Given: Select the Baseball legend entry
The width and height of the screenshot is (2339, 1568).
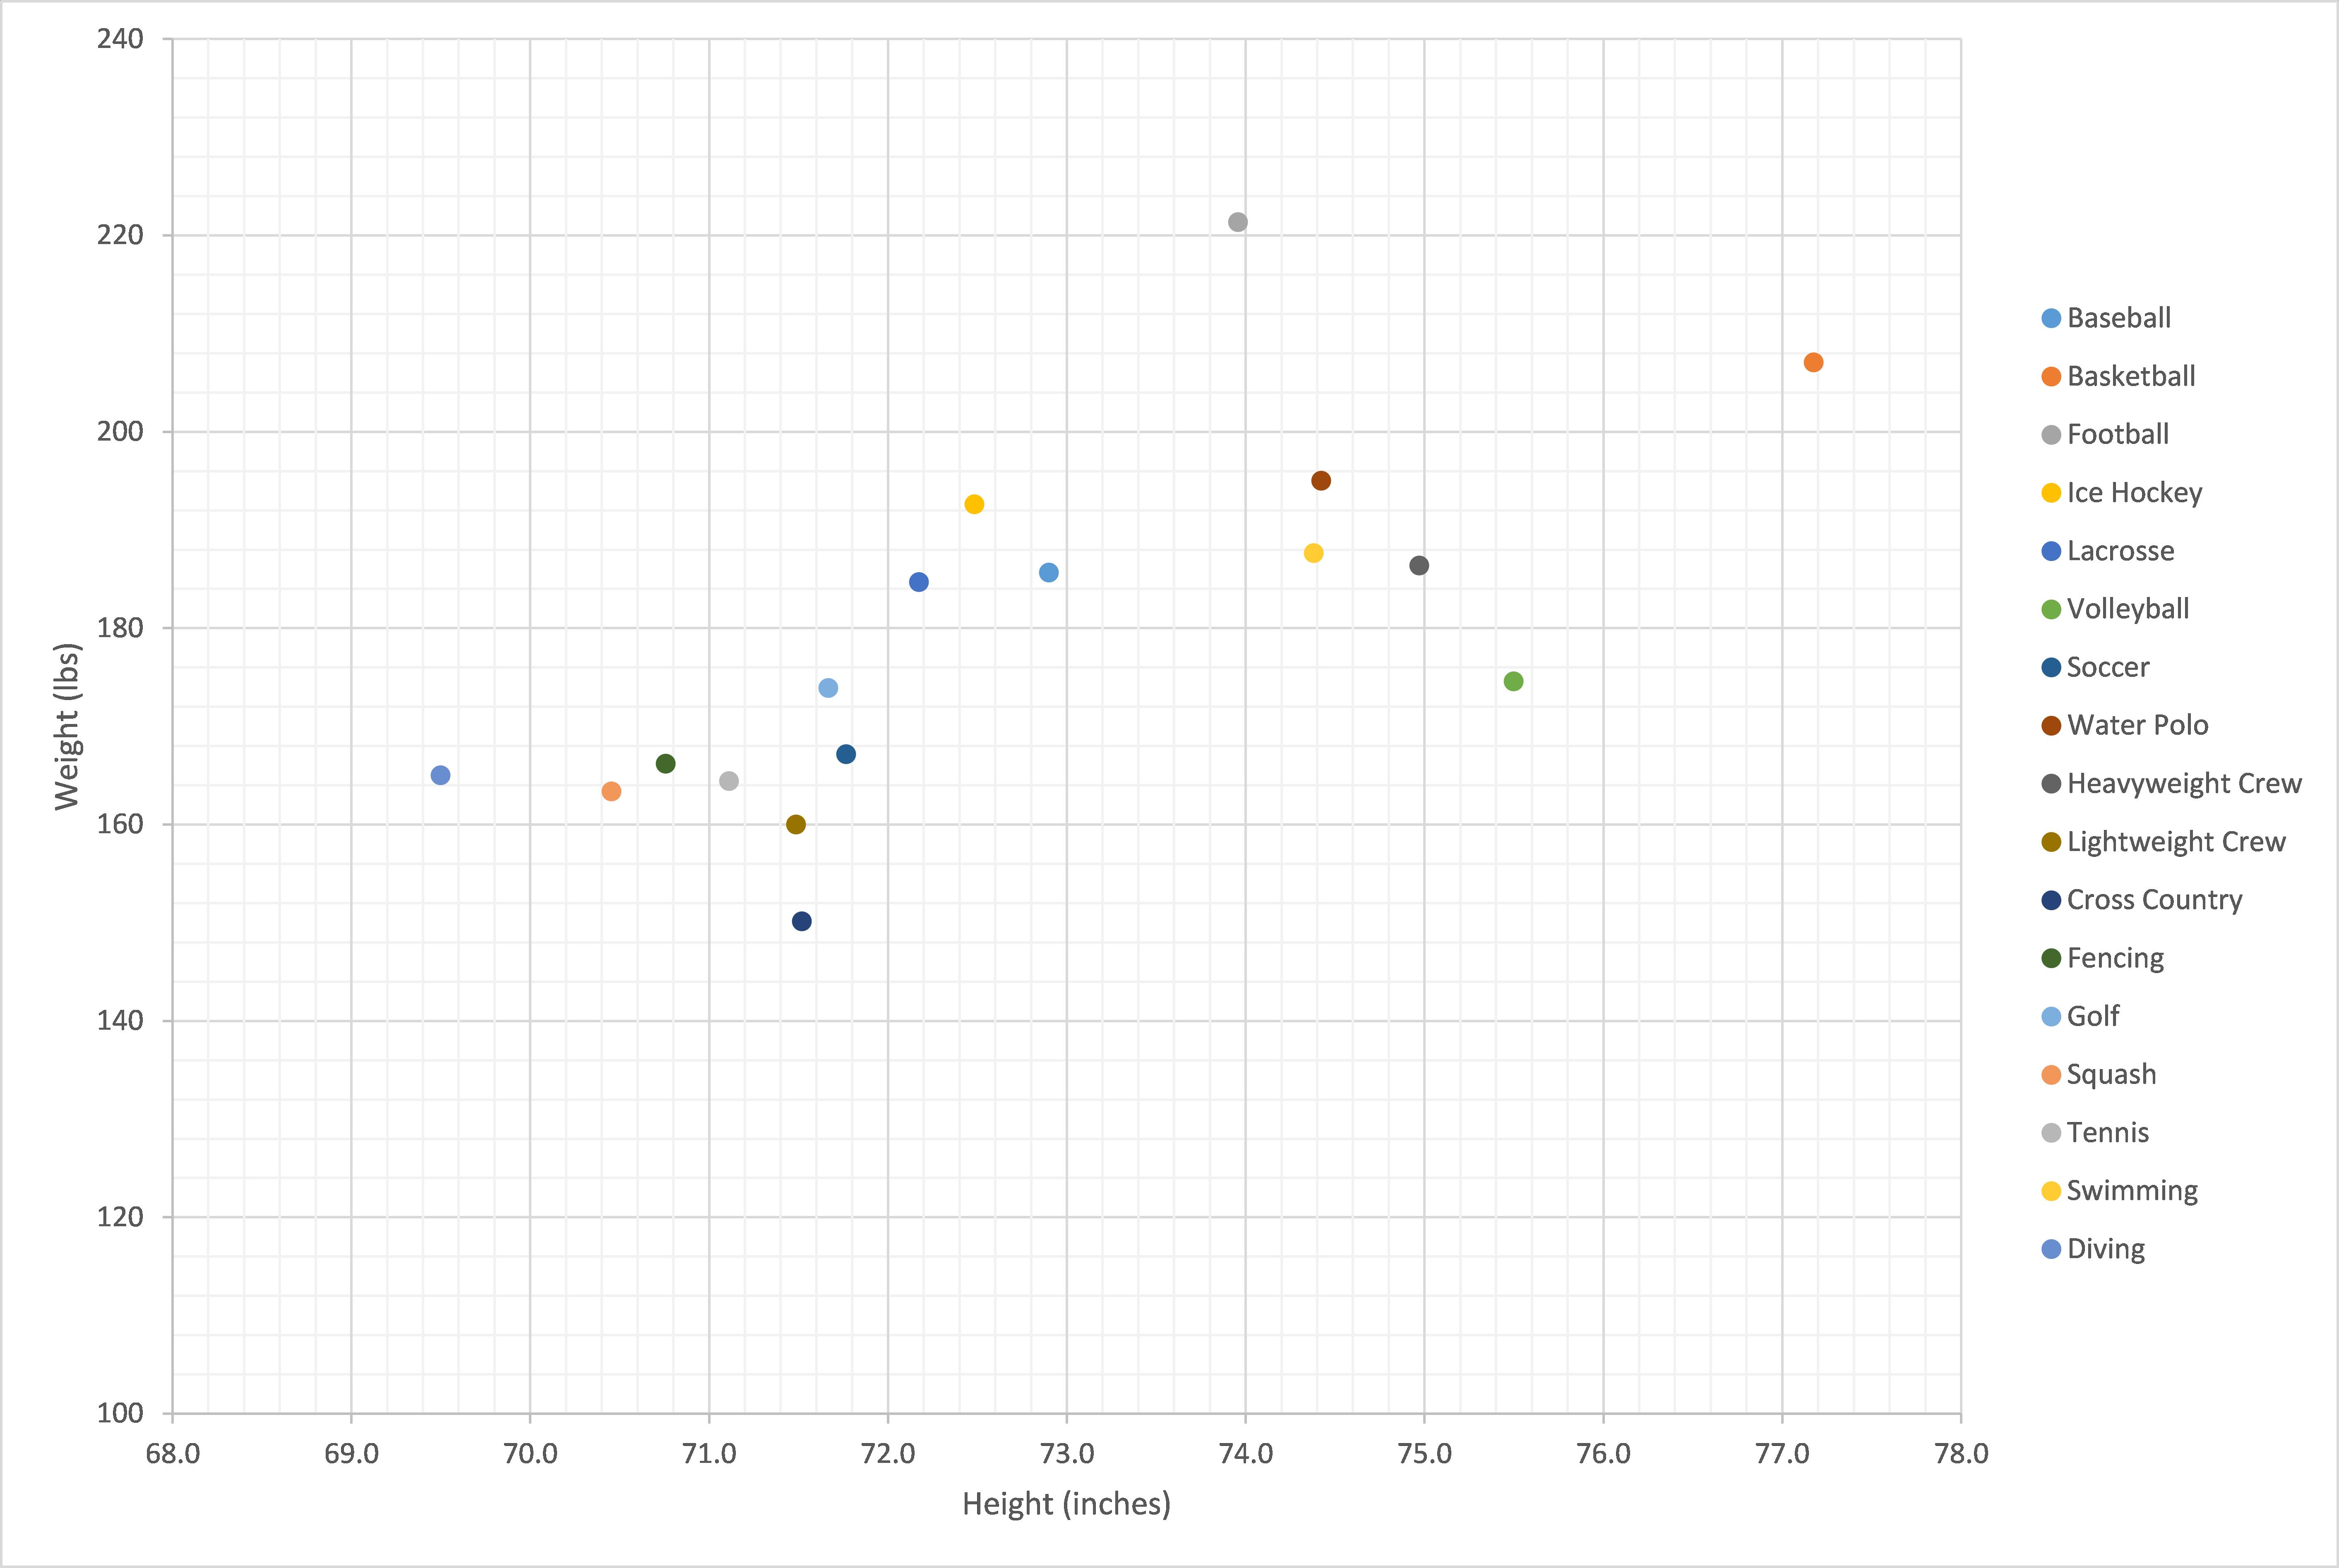Looking at the screenshot, I should tap(2107, 318).
